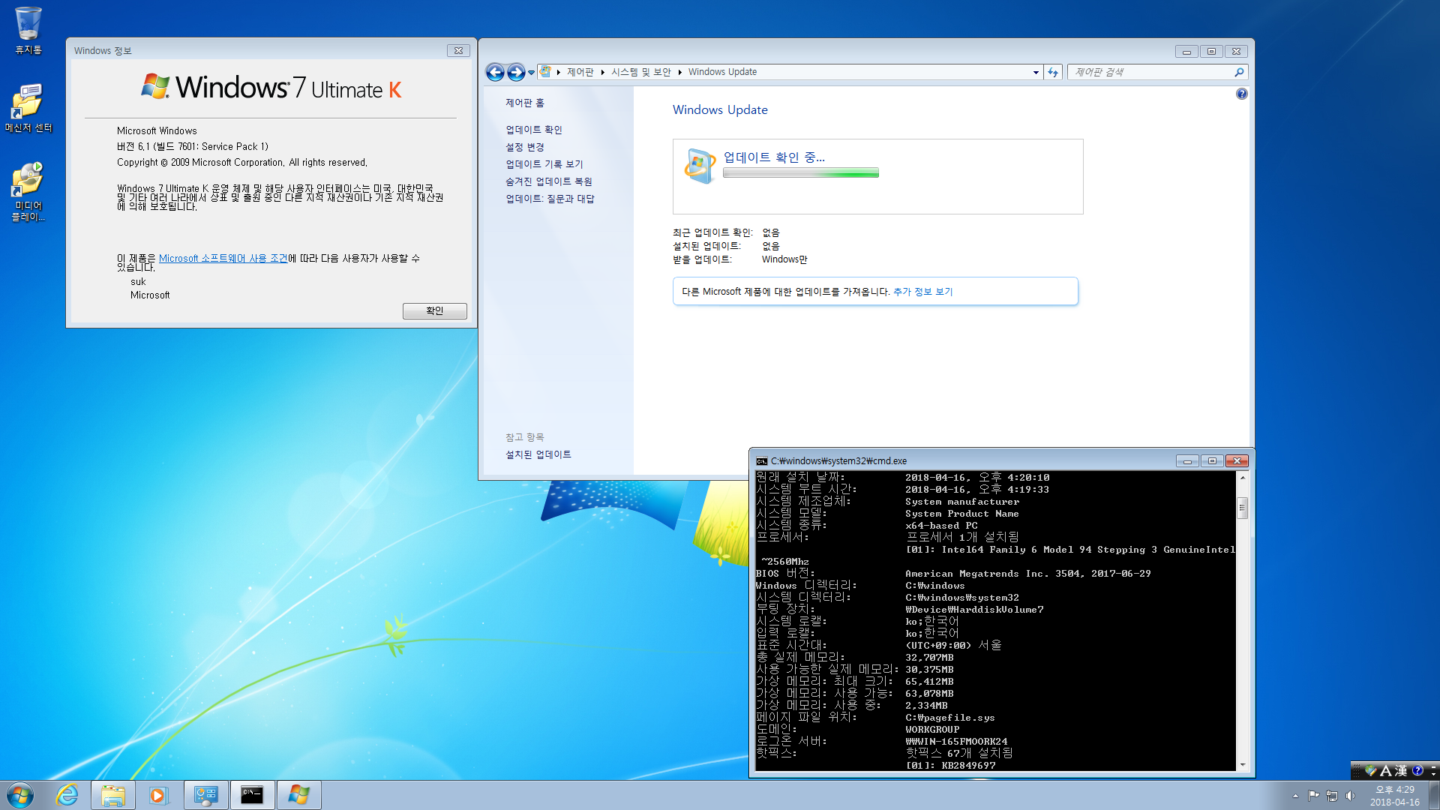Toggle IME 漢 hanja conversion button

(1401, 770)
